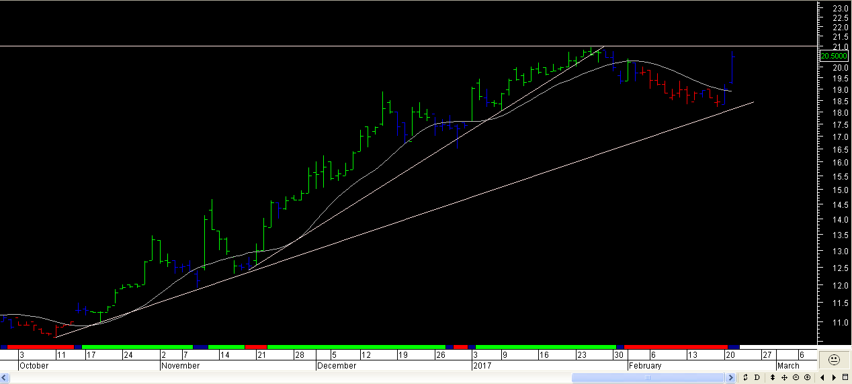Click the 19.0 price axis label
852x384 pixels.
coord(839,89)
